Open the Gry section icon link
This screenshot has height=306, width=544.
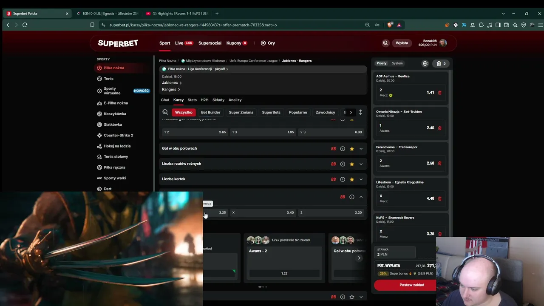tap(268, 43)
